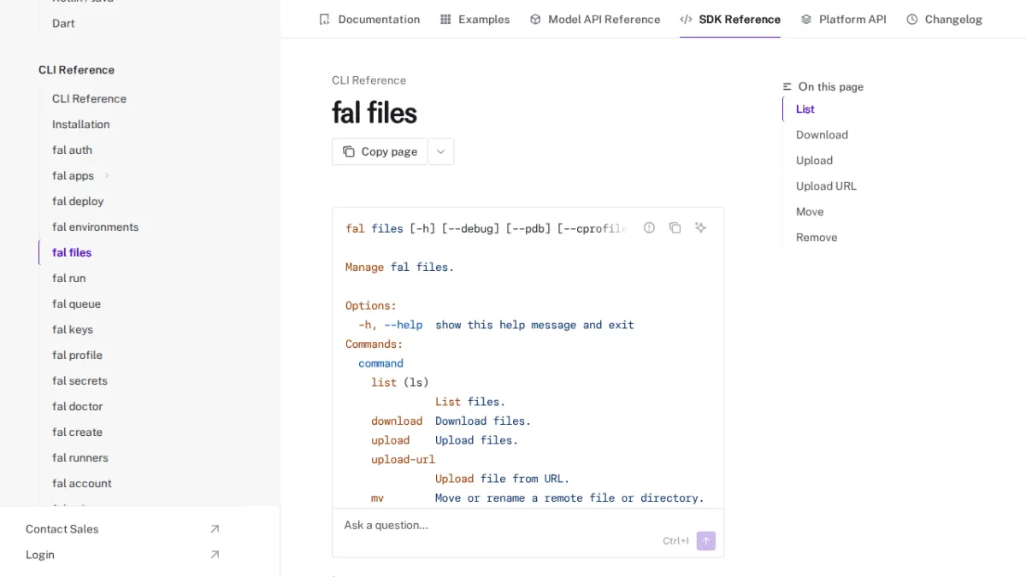Open the Contact Sales link
The width and height of the screenshot is (1026, 577).
point(62,529)
